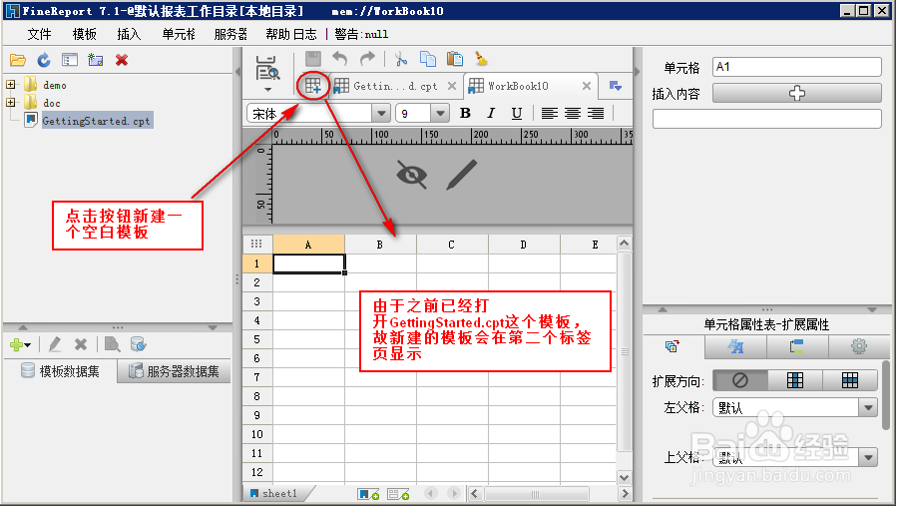The width and height of the screenshot is (900, 506).
Task: Toggle bold formatting
Action: coord(466,113)
